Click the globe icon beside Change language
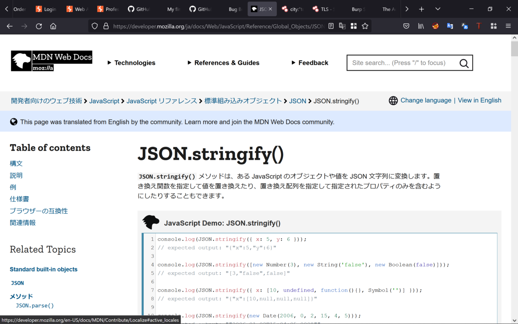This screenshot has width=518, height=324. [x=393, y=101]
